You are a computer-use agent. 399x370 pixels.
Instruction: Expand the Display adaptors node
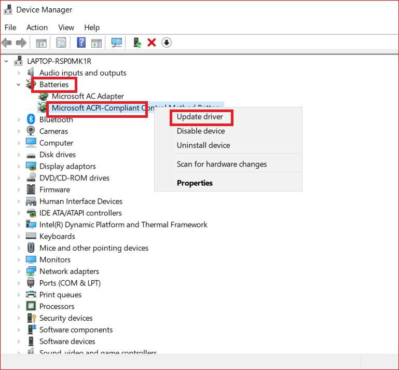(19, 167)
